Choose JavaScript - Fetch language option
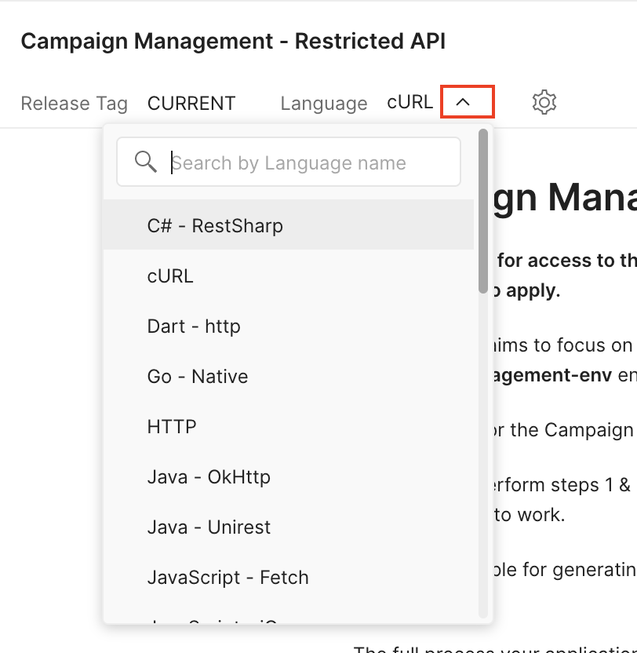637x653 pixels. click(289, 578)
